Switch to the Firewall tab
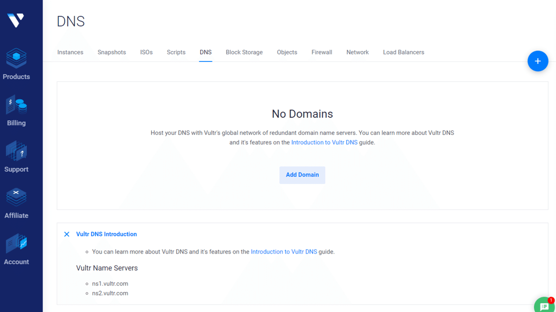The width and height of the screenshot is (556, 312). (322, 52)
